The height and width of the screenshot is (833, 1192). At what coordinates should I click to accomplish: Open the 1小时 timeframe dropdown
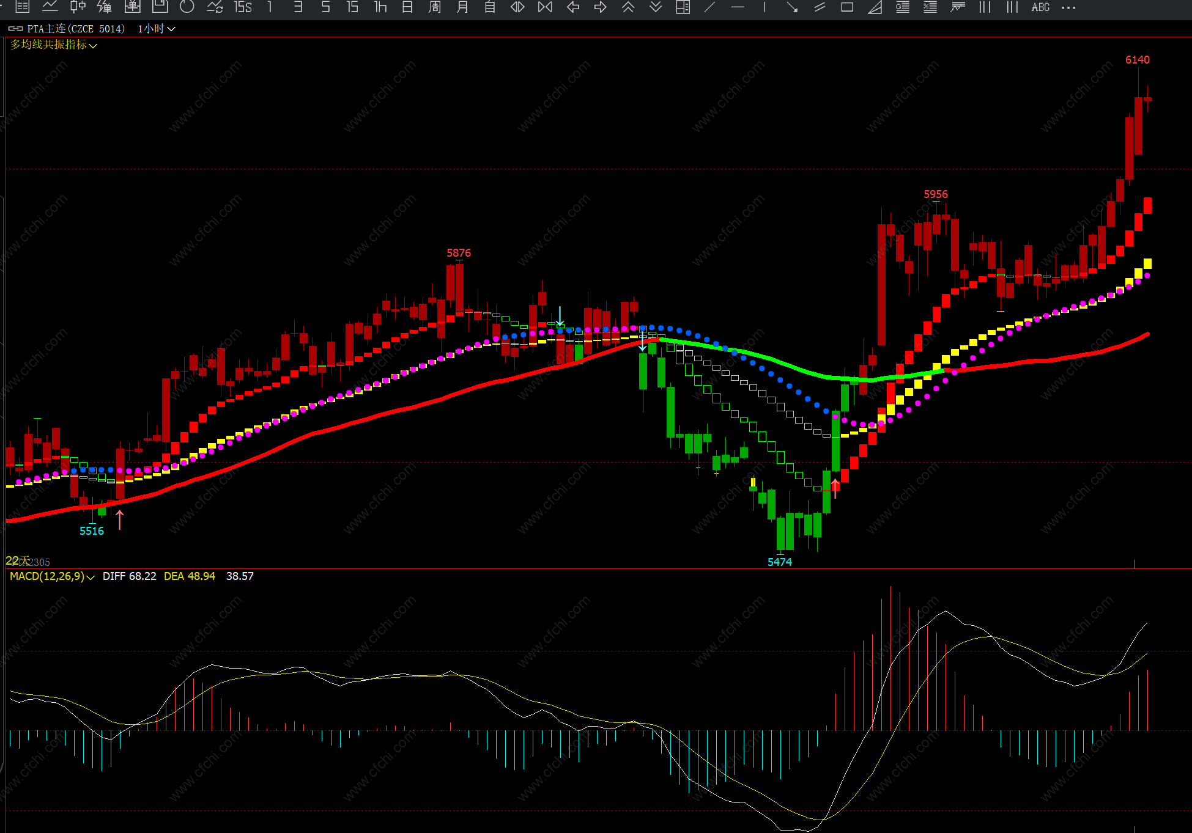tap(157, 29)
